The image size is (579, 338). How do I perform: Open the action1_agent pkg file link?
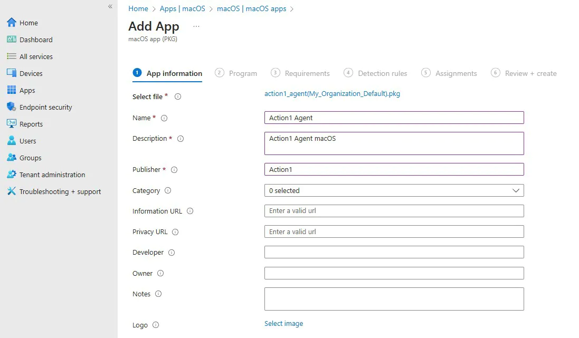coord(333,93)
